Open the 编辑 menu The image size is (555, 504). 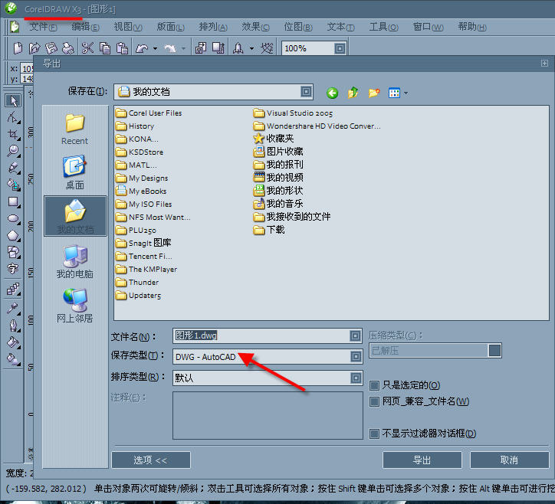pyautogui.click(x=85, y=27)
